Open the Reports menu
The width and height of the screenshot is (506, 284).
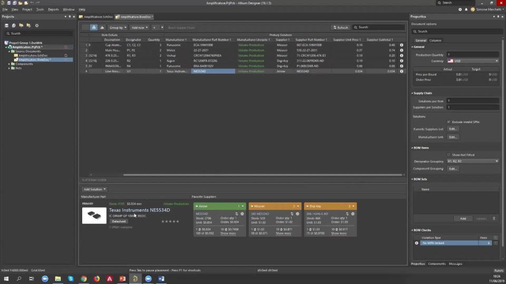53,9
